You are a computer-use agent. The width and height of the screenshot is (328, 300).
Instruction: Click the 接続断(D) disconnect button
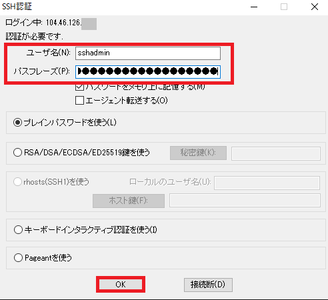coord(208,285)
